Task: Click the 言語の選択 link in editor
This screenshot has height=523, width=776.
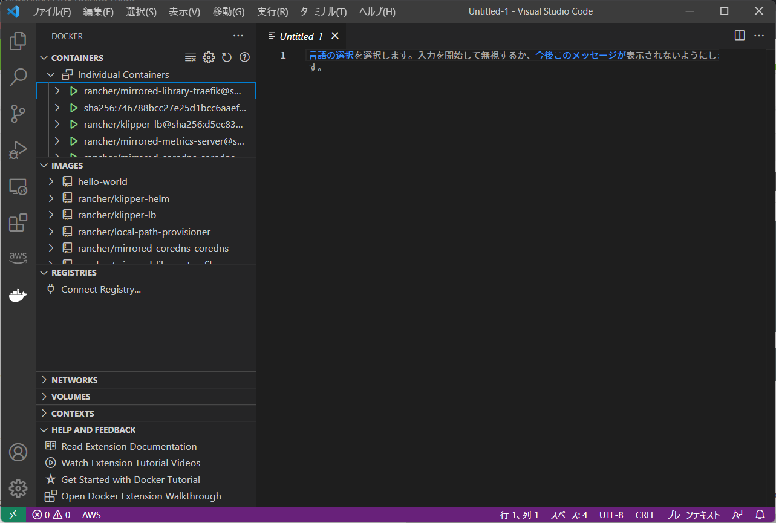Action: 331,56
